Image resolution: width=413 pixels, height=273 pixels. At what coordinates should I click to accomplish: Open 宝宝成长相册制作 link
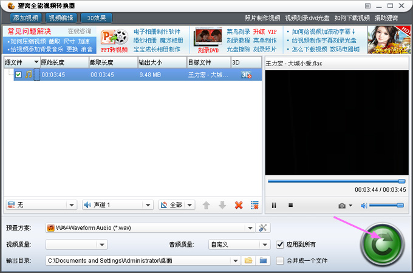point(157,49)
